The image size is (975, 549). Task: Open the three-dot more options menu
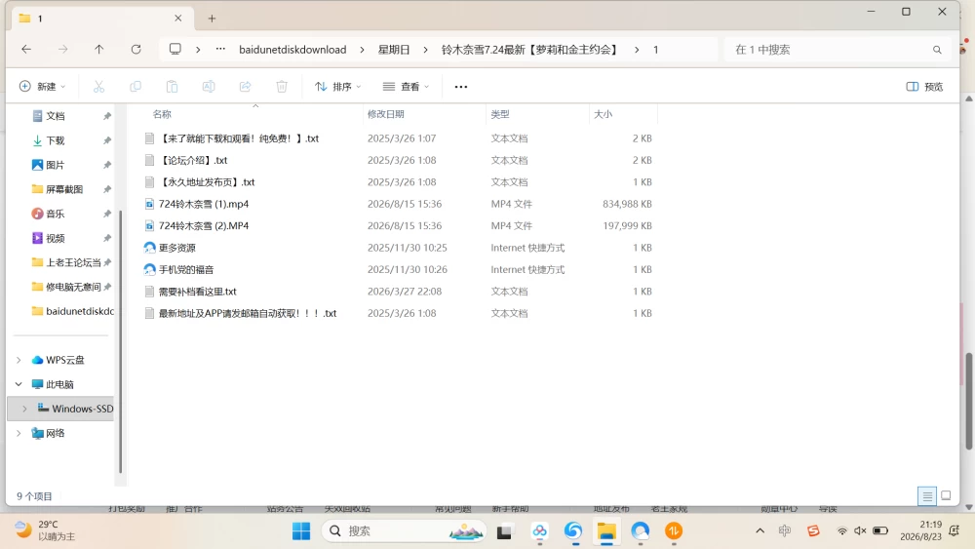[461, 87]
